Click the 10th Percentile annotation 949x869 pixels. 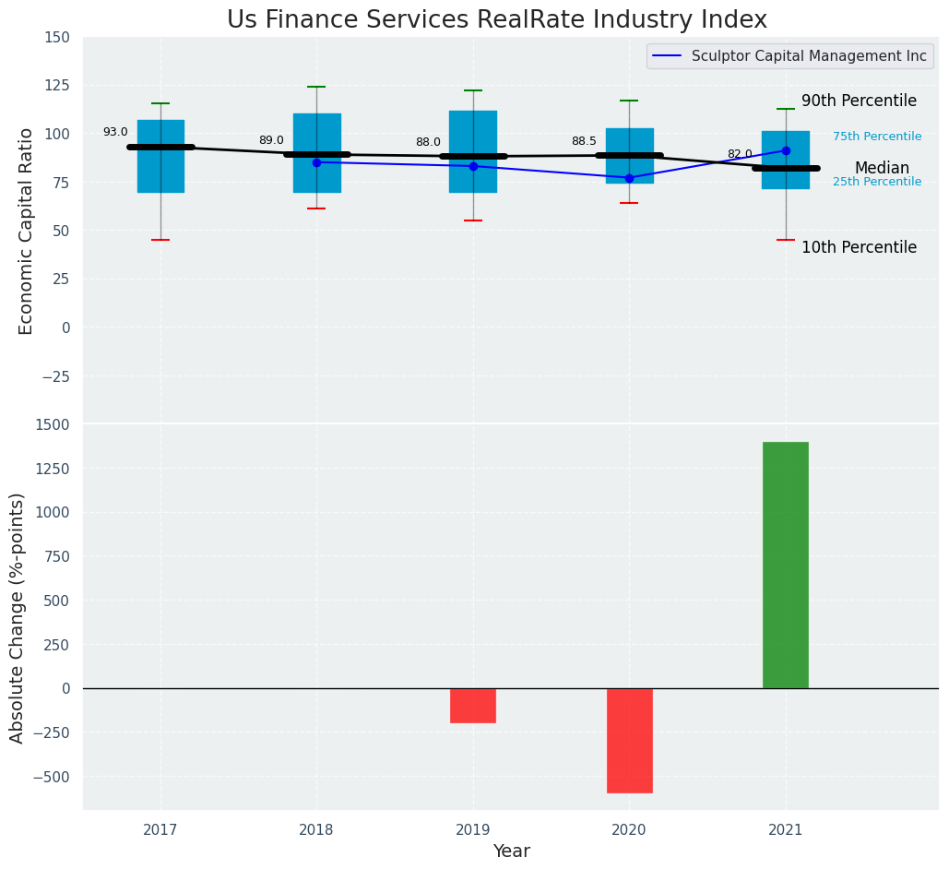858,248
